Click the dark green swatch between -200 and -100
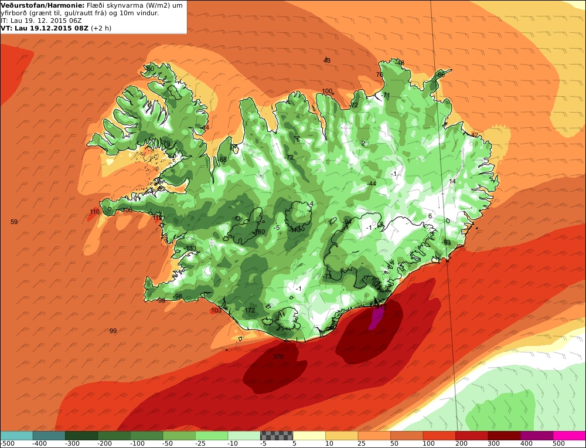Image resolution: width=586 pixels, height=448 pixels. pyautogui.click(x=114, y=435)
